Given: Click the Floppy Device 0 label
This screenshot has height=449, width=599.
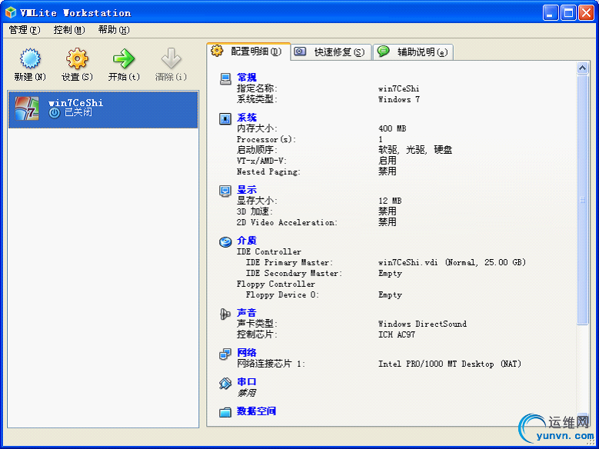Looking at the screenshot, I should (282, 295).
